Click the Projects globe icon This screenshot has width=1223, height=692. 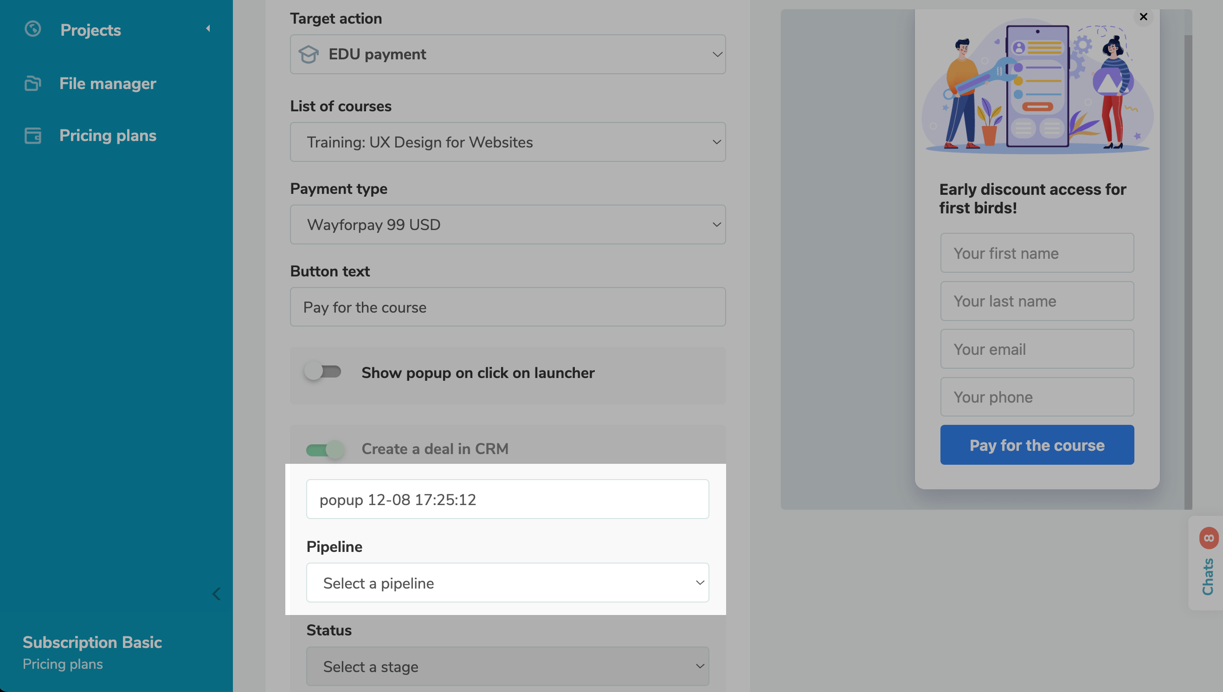tap(33, 30)
